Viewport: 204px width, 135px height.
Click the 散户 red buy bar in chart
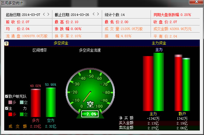(x=178, y=83)
